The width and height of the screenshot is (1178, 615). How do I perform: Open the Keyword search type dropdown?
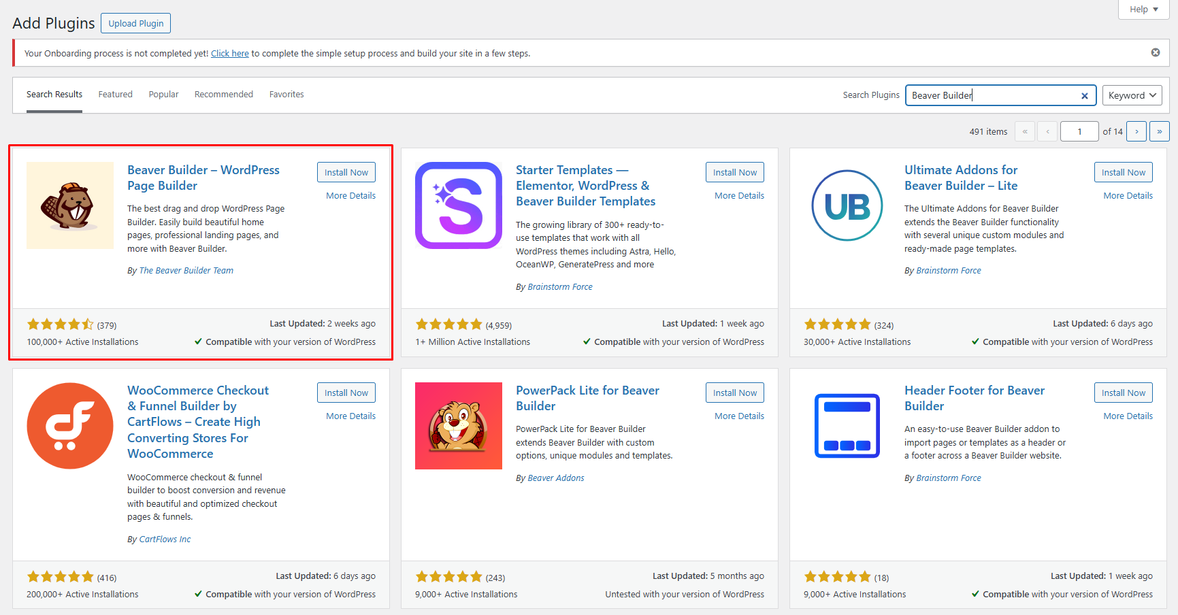(x=1132, y=95)
